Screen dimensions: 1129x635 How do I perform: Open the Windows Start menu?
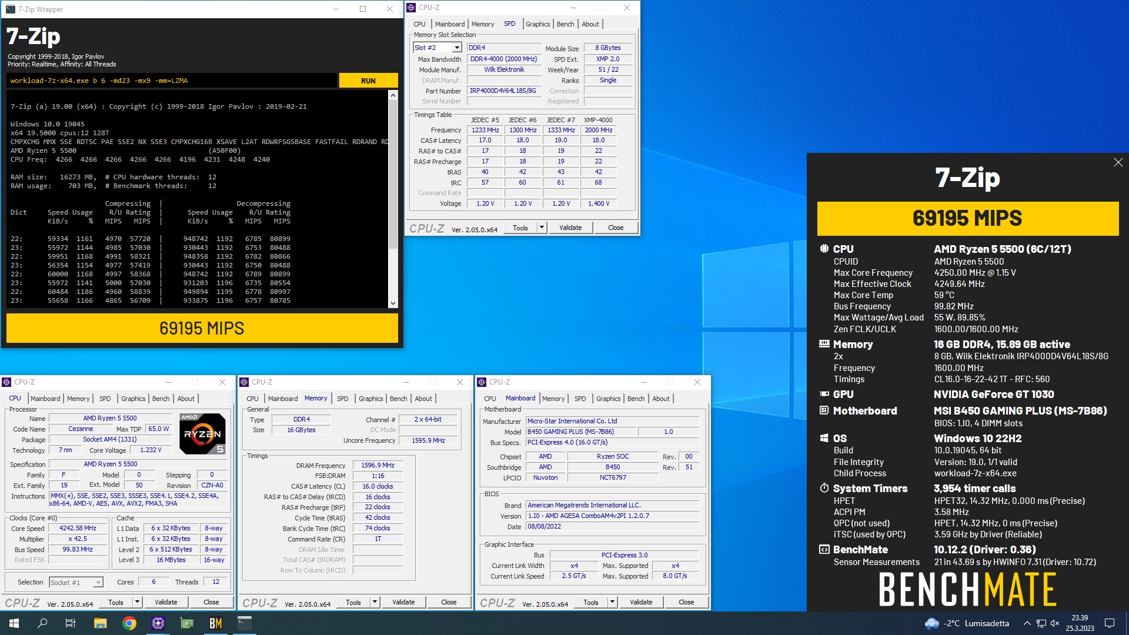(14, 623)
